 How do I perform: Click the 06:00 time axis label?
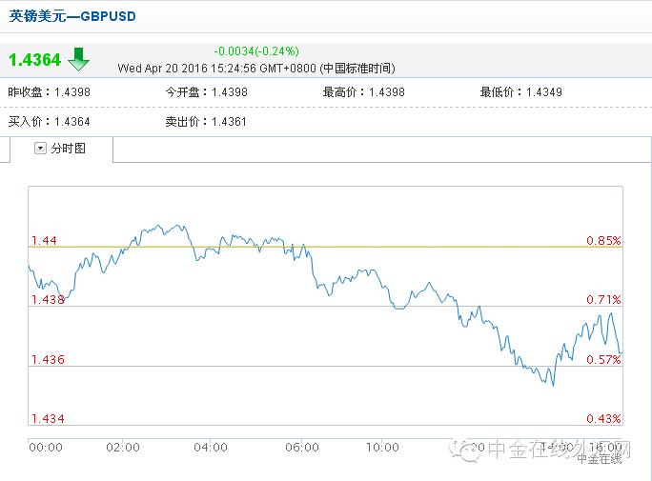pyautogui.click(x=302, y=448)
